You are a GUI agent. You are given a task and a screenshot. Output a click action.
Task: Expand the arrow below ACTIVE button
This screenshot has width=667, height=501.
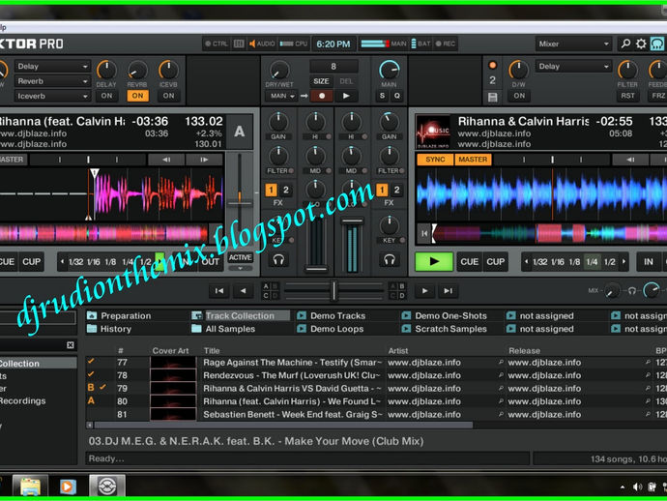(x=241, y=269)
